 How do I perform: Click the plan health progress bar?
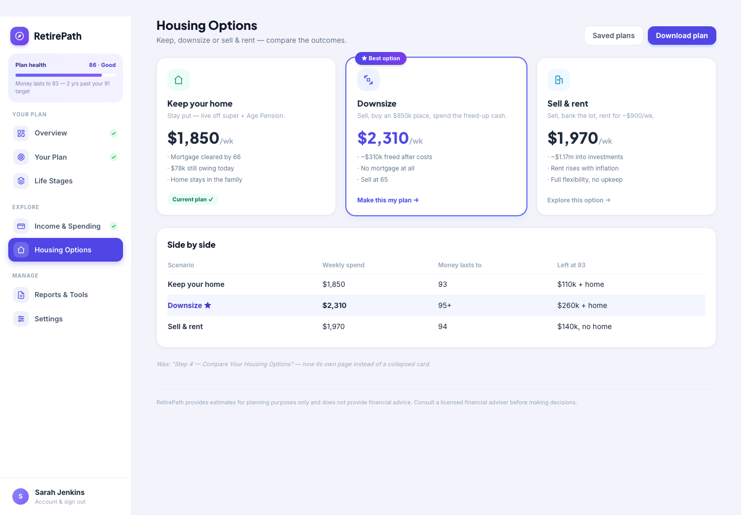point(65,75)
